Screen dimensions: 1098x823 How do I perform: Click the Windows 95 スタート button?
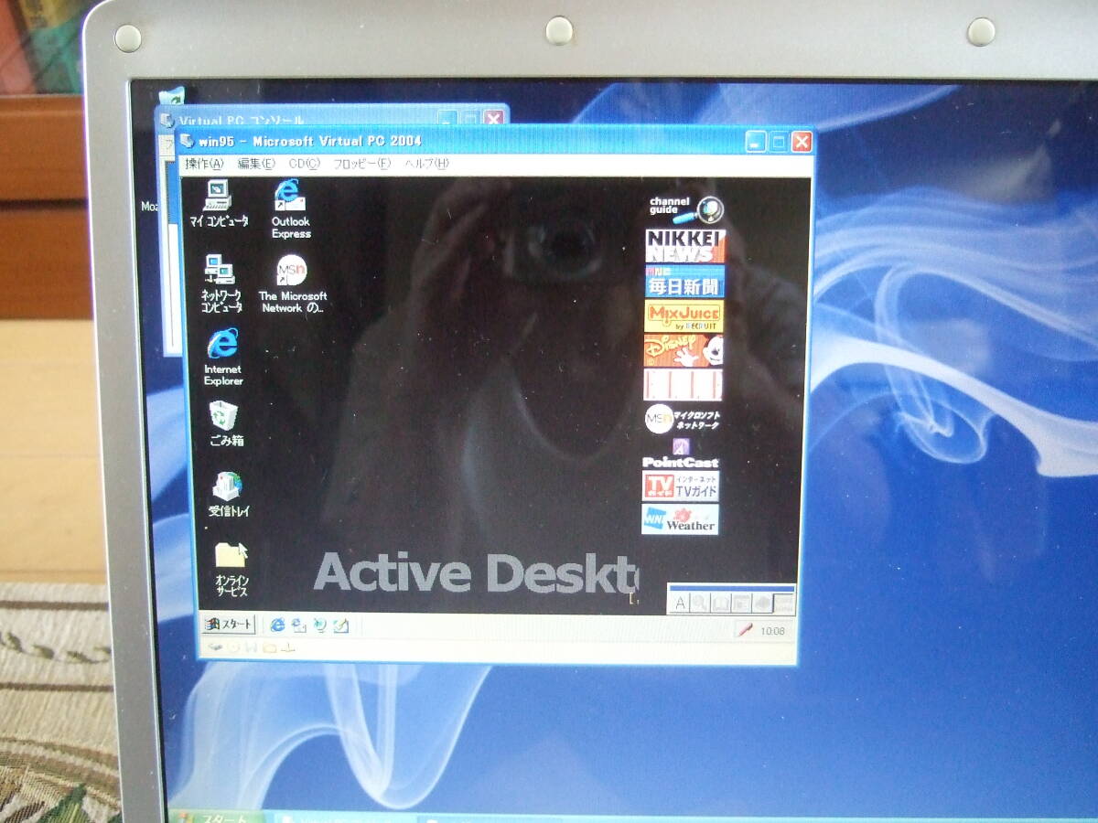[x=228, y=625]
